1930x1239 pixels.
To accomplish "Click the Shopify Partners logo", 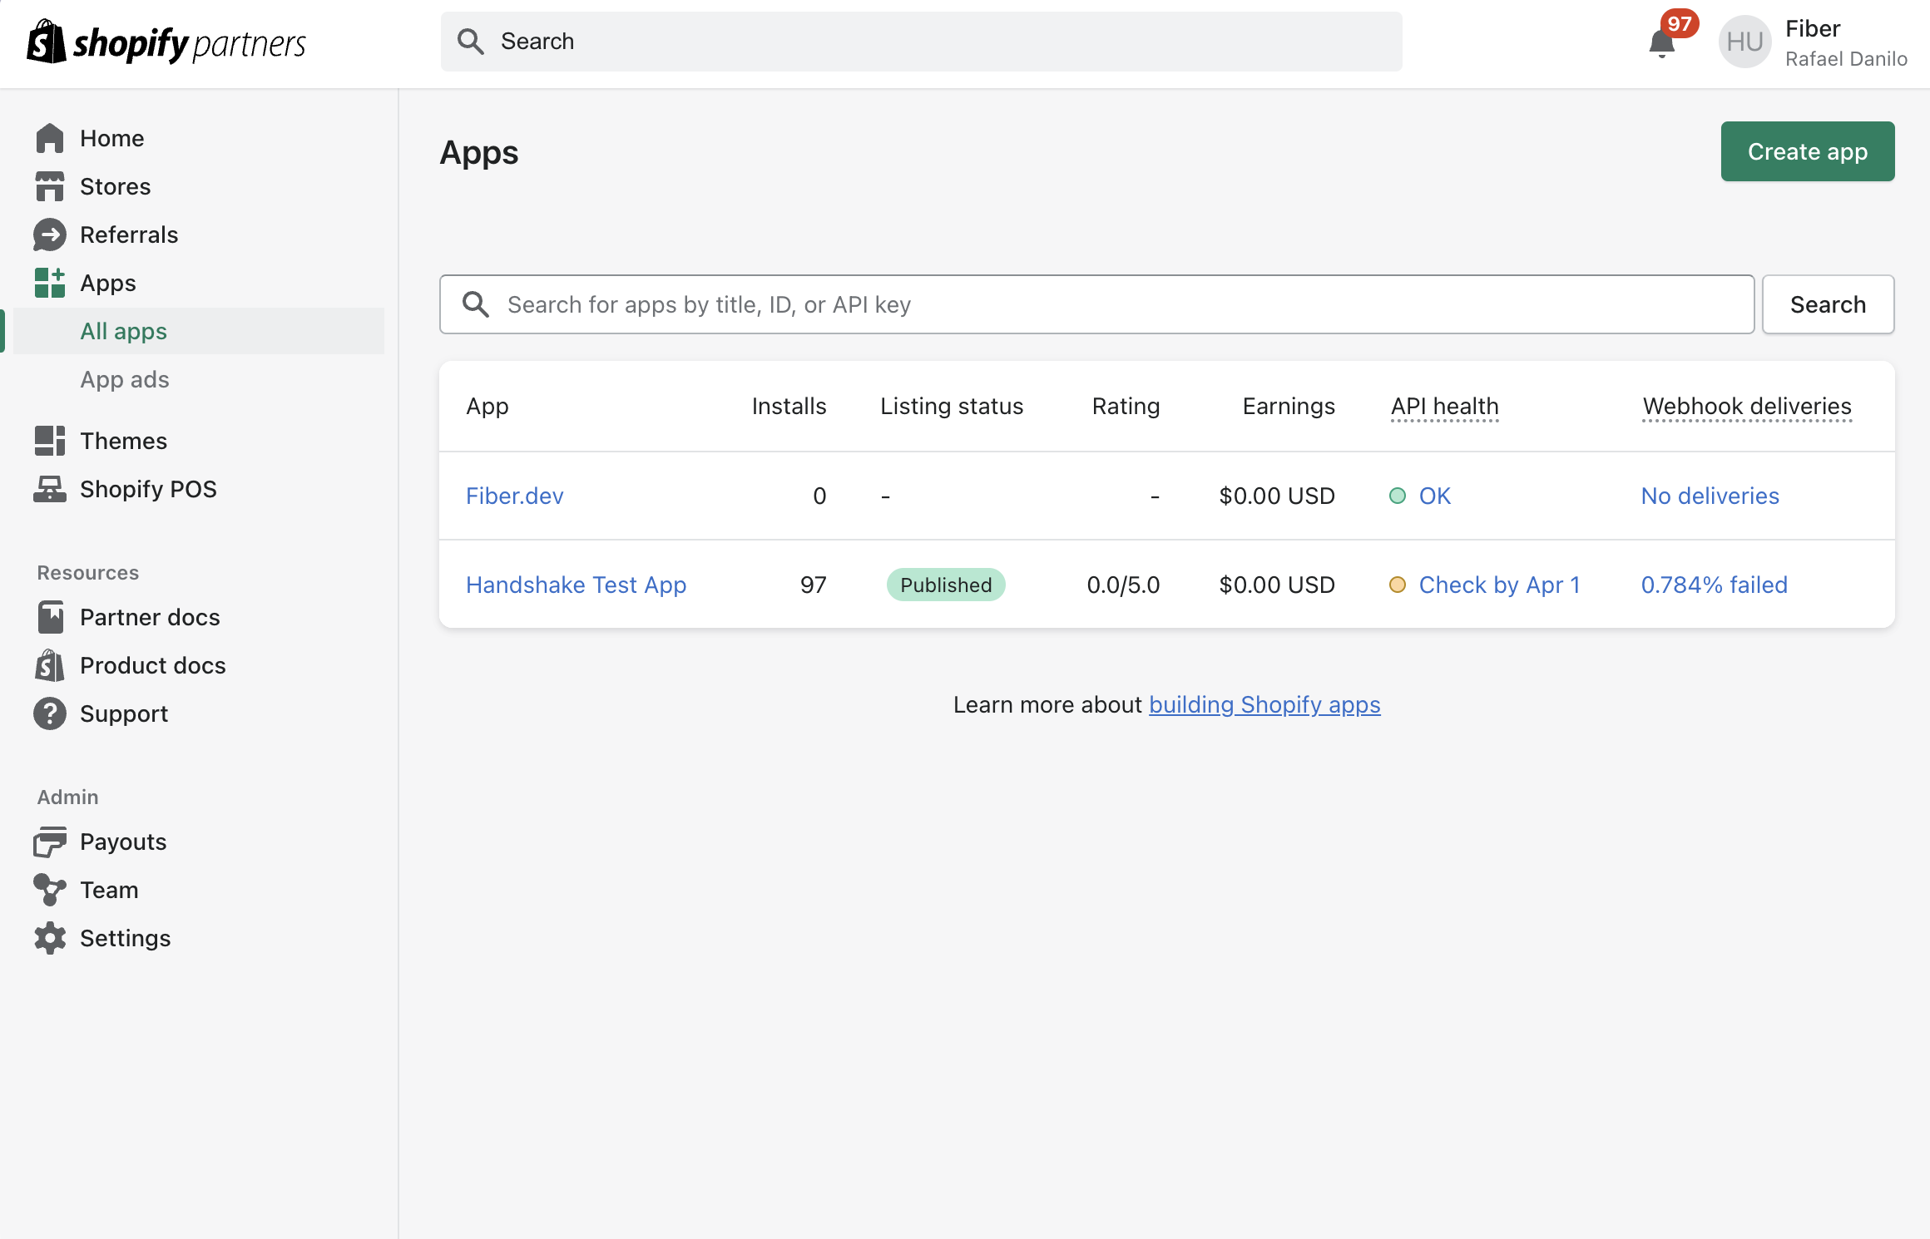I will pyautogui.click(x=166, y=42).
